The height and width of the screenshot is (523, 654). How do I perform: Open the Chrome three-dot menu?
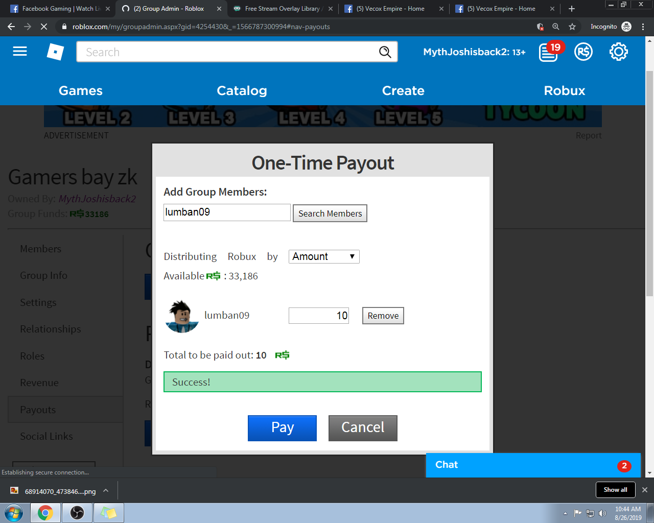[x=643, y=27]
